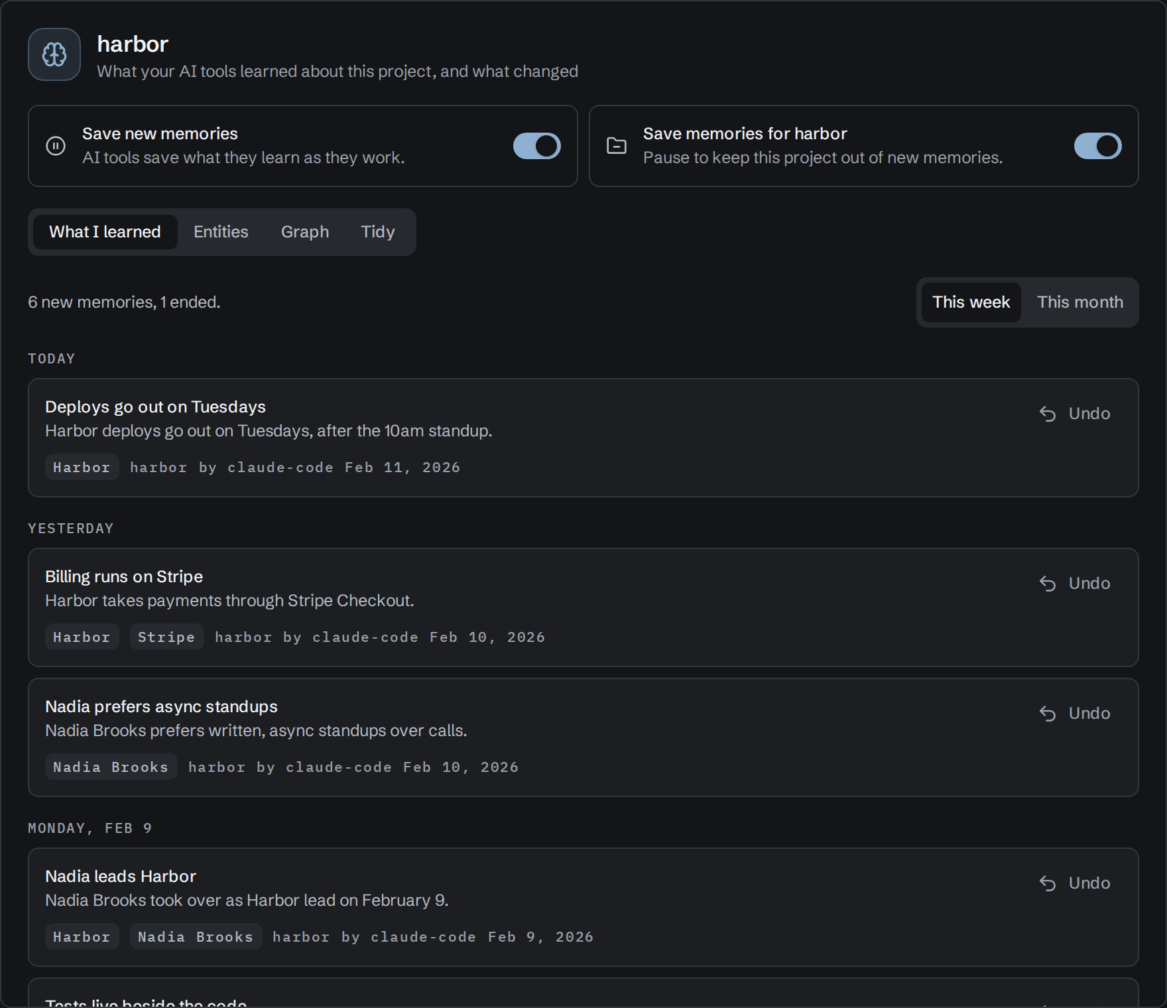Viewport: 1167px width, 1008px height.
Task: Click the pause icon beside Save new memories
Action: click(56, 146)
